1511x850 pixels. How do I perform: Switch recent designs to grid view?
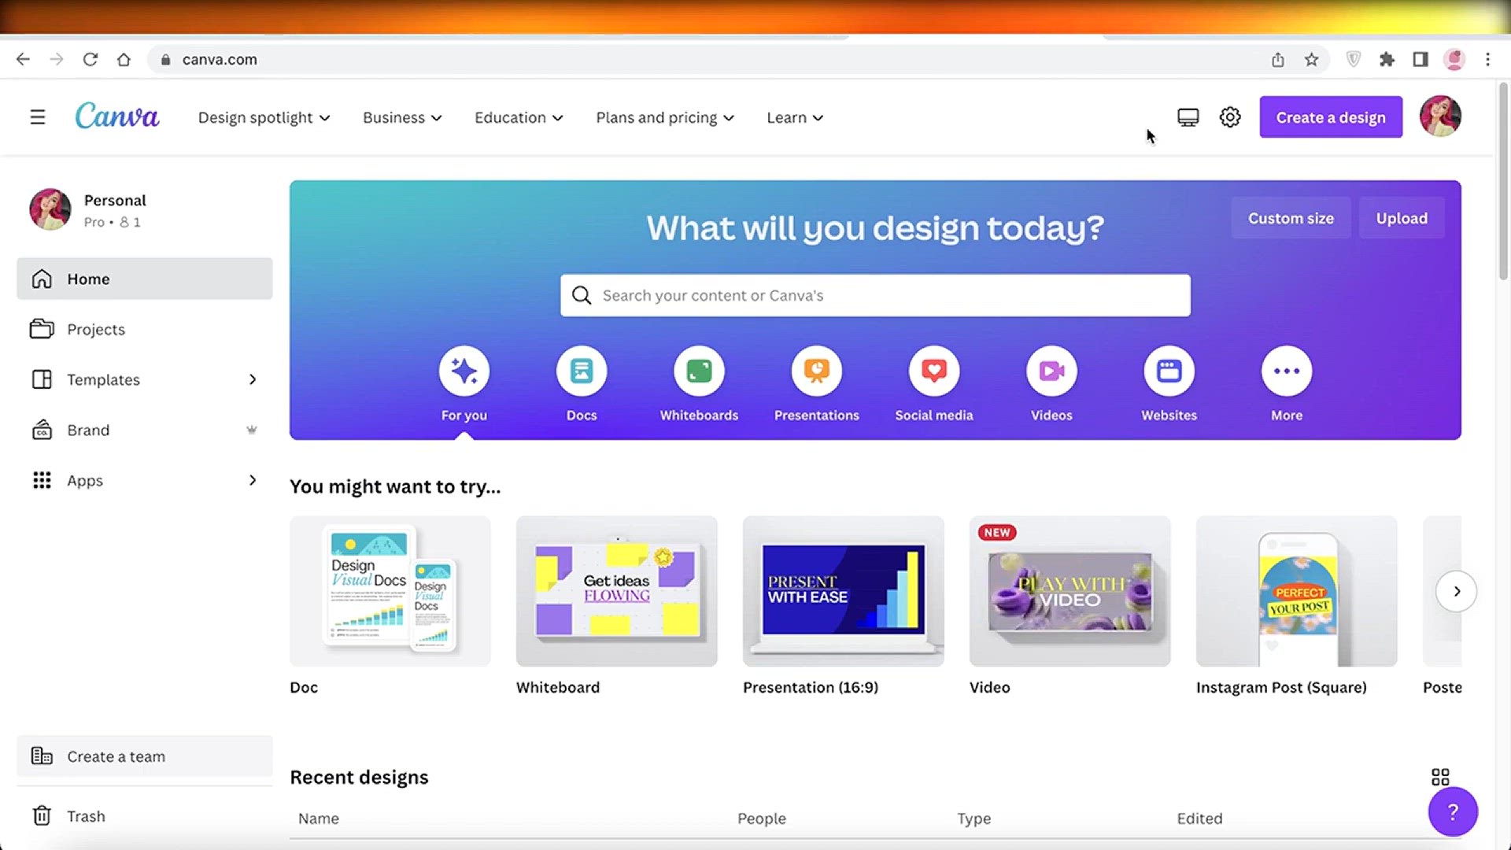click(x=1440, y=778)
